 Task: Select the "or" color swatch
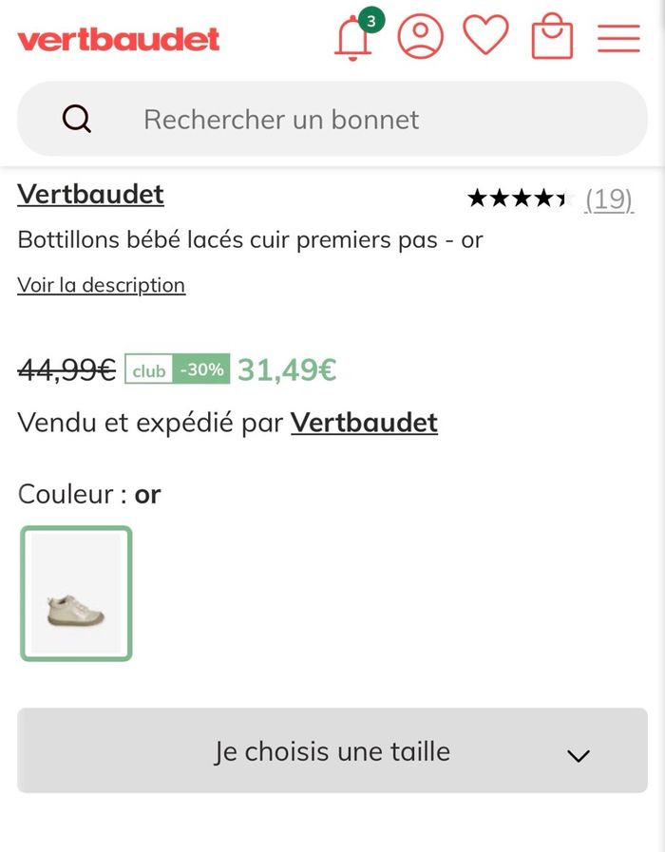point(76,594)
